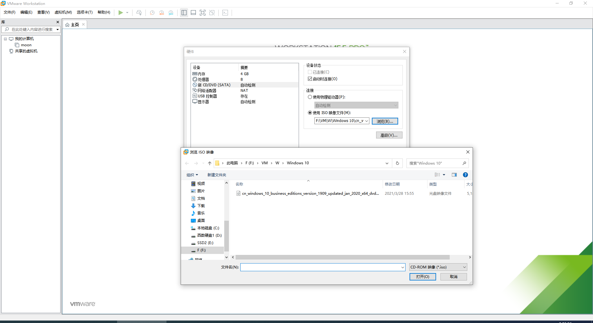Open the 组织 dropdown menu
The width and height of the screenshot is (593, 323).
point(192,175)
